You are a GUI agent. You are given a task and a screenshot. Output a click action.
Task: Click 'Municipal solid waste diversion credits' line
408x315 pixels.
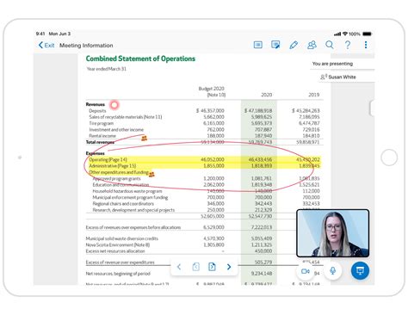(x=122, y=238)
